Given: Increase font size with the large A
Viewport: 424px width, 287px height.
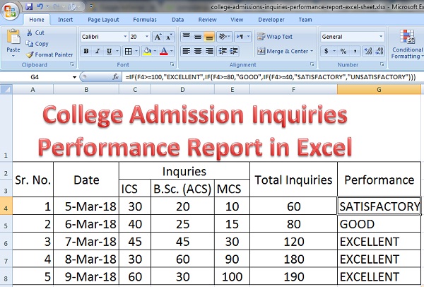Looking at the screenshot, I should tap(158, 37).
